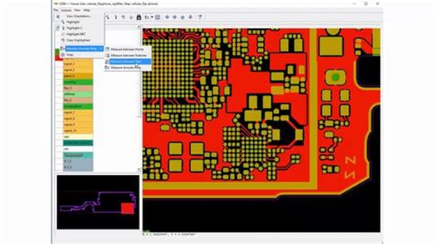The image size is (435, 244).
Task: Click the Highlight action
Action: coord(72,22)
